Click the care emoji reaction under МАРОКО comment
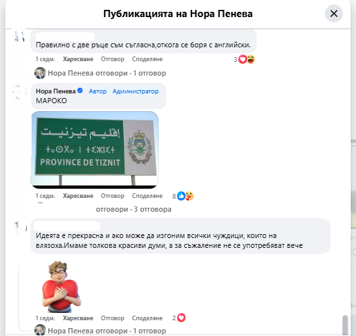The width and height of the screenshot is (356, 336). tap(190, 196)
